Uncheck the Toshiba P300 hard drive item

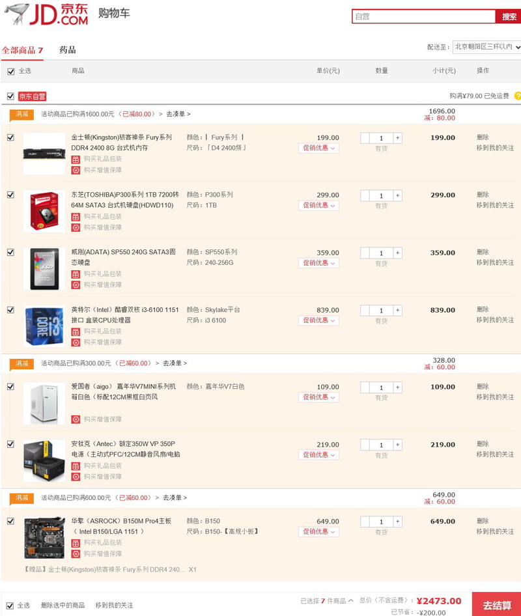(10, 195)
